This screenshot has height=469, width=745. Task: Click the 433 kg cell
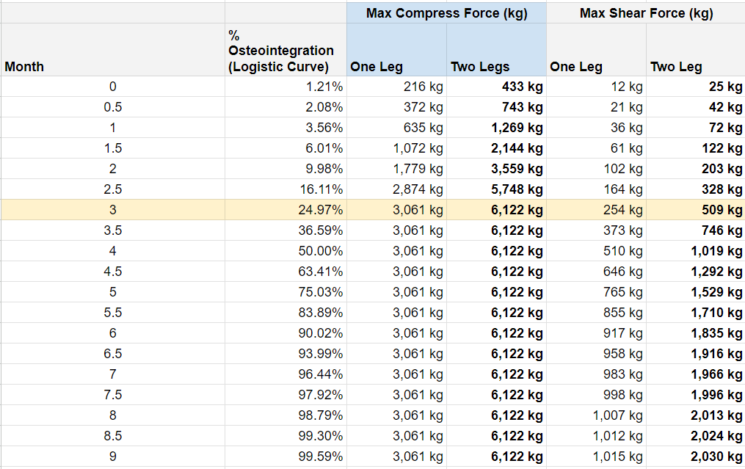click(x=496, y=87)
